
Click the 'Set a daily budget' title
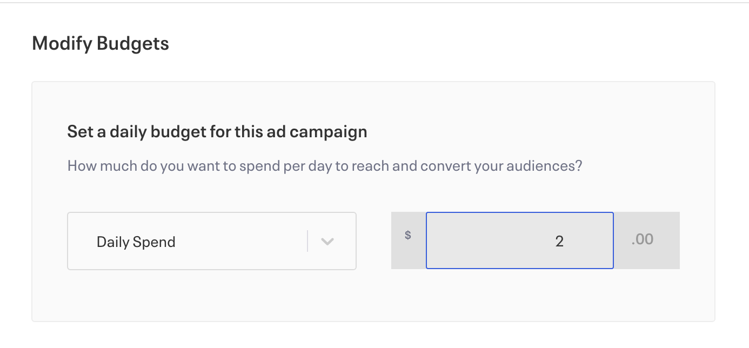point(217,132)
